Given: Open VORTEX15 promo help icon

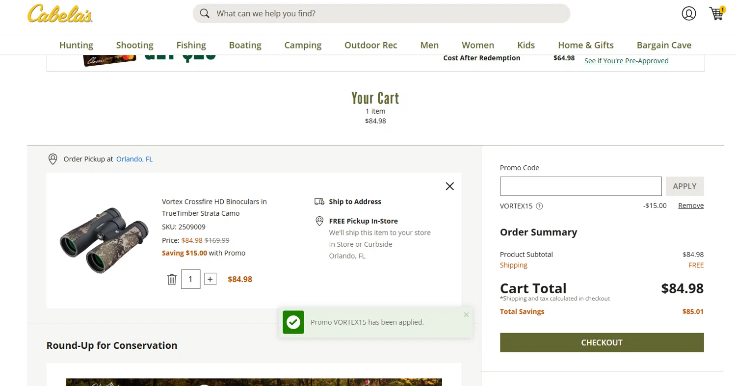Looking at the screenshot, I should tap(540, 206).
